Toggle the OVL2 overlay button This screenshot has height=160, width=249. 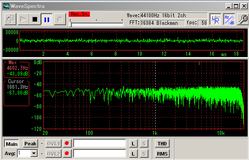[x=54, y=154]
